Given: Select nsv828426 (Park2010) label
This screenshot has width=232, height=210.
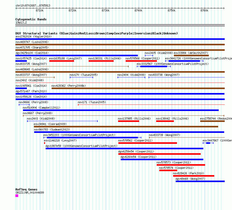Looking at the screenshot, I should click(x=188, y=173).
